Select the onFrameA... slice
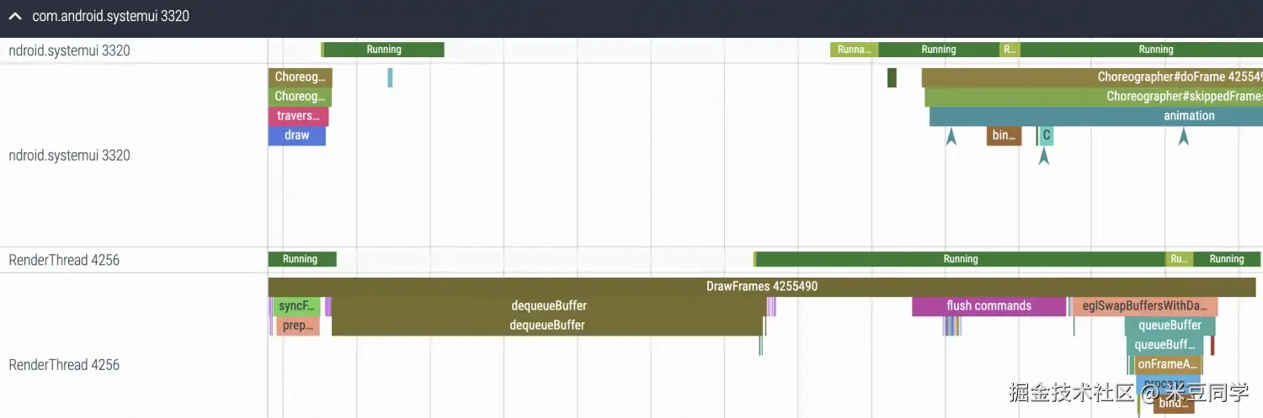Viewport: 1263px width, 418px height. click(1166, 364)
